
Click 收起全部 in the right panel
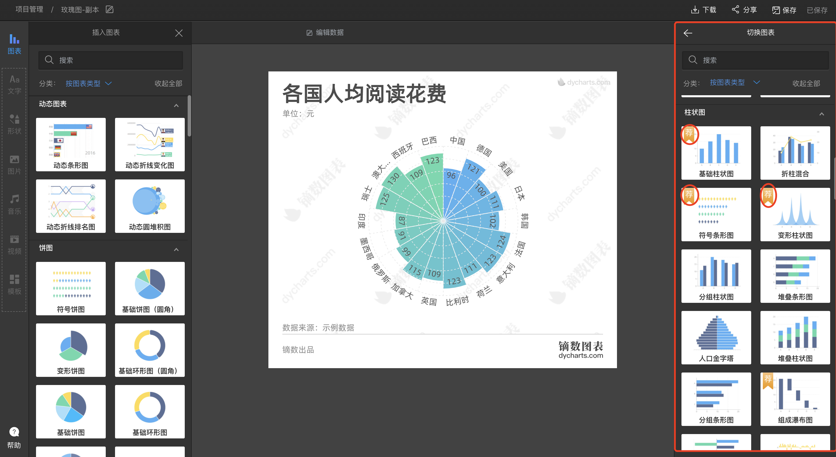[806, 83]
